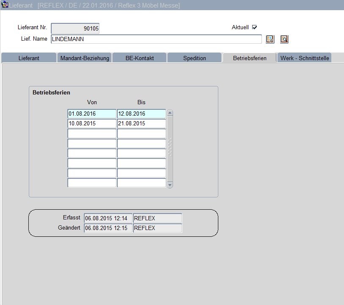The width and height of the screenshot is (344, 305).
Task: Click the Lieferant Nr. field showing 90105
Action: point(75,28)
